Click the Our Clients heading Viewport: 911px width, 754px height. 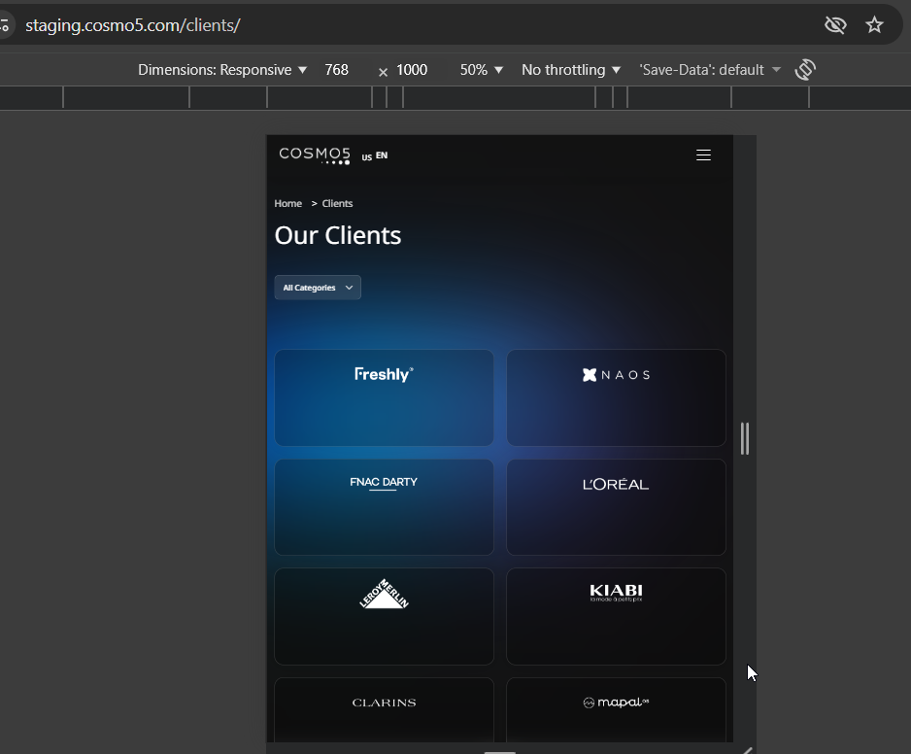click(338, 235)
